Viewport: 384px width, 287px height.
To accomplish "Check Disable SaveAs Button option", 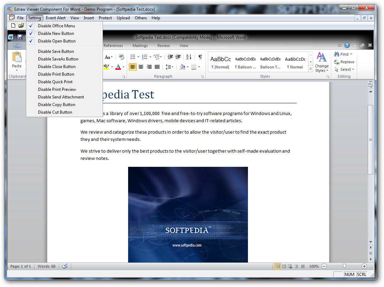I will coord(64,59).
